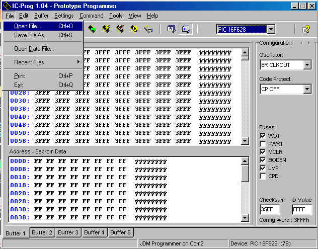Viewport: 318px width, 249px height.
Task: Click the program code address 0058:
Action: click(x=20, y=141)
